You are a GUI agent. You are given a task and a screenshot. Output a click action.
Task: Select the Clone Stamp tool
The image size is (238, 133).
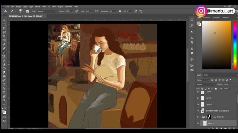(4, 56)
